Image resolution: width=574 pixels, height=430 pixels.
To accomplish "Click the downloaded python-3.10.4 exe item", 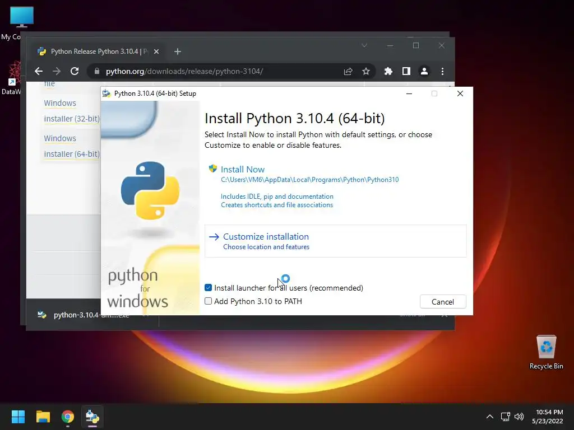I will (91, 315).
